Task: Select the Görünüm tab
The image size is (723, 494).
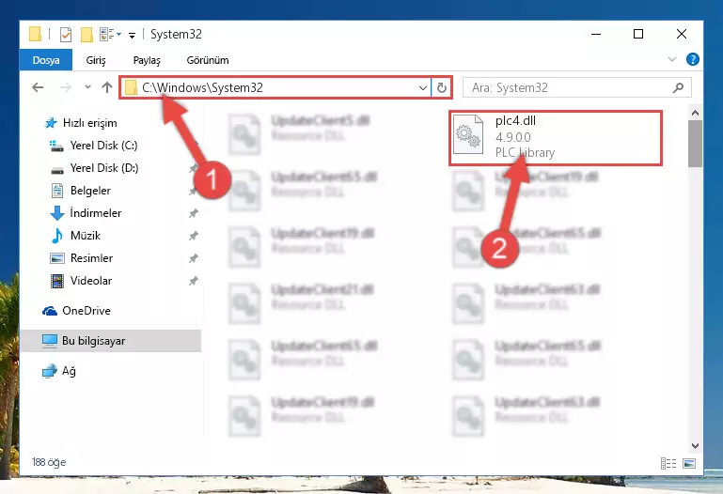Action: (x=208, y=60)
